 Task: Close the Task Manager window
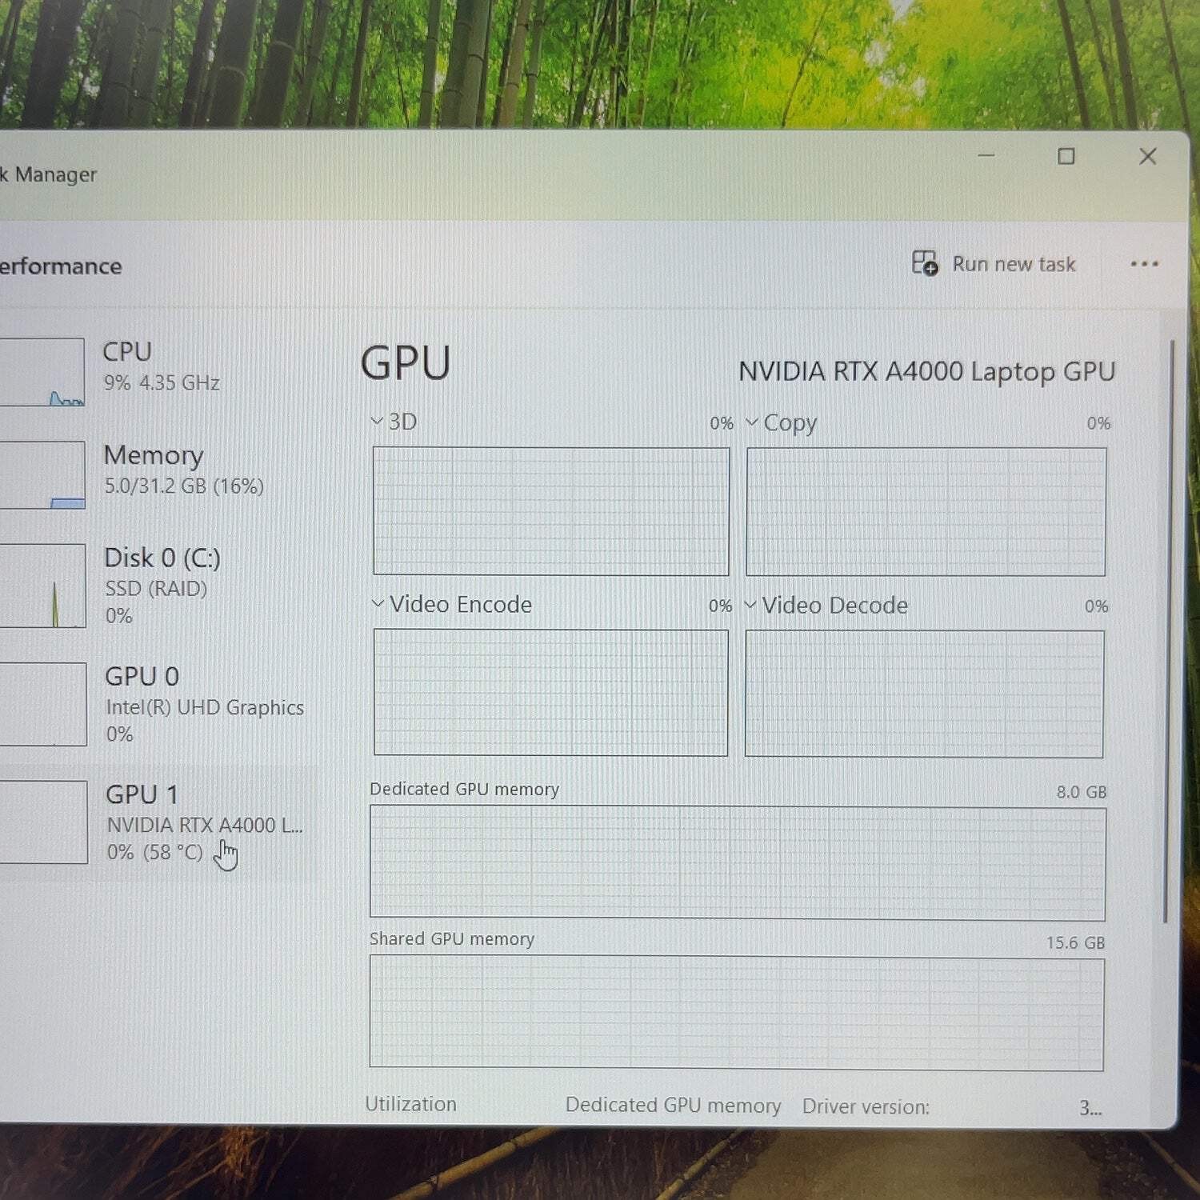(1148, 156)
